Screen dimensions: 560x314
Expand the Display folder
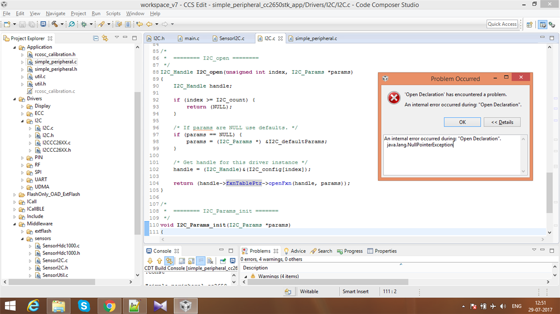coord(22,106)
